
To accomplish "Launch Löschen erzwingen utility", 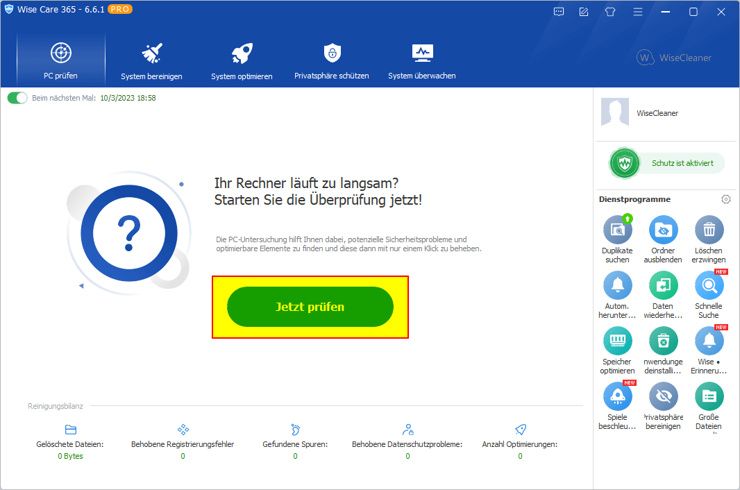I will tap(709, 239).
